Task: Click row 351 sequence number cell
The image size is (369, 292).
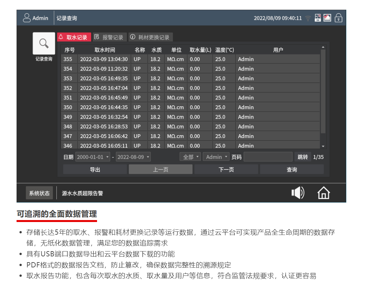Action: click(x=69, y=98)
